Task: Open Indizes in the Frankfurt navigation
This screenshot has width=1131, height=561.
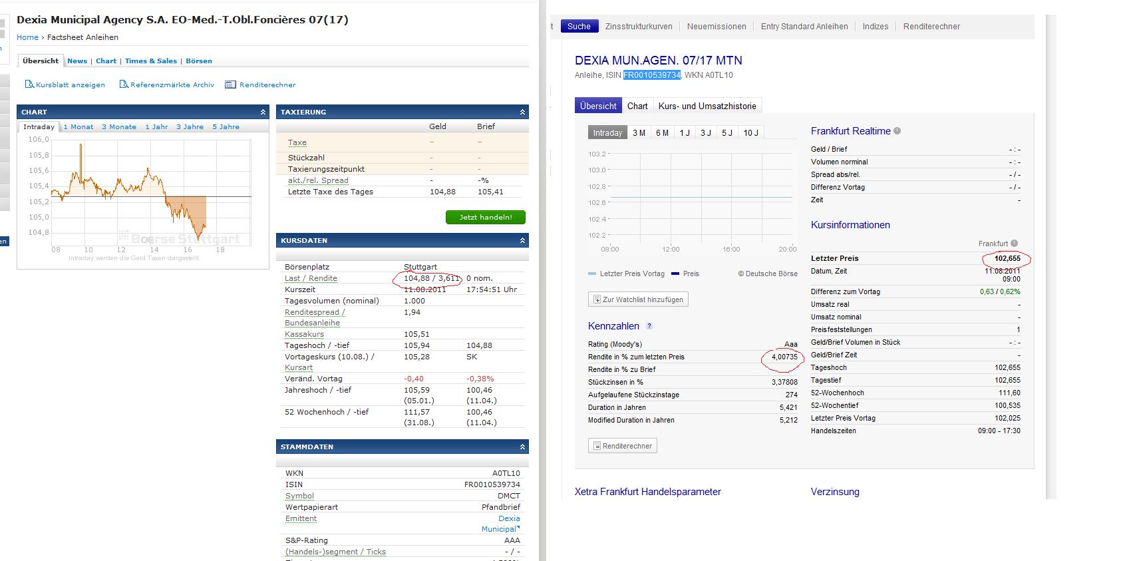Action: 876,27
